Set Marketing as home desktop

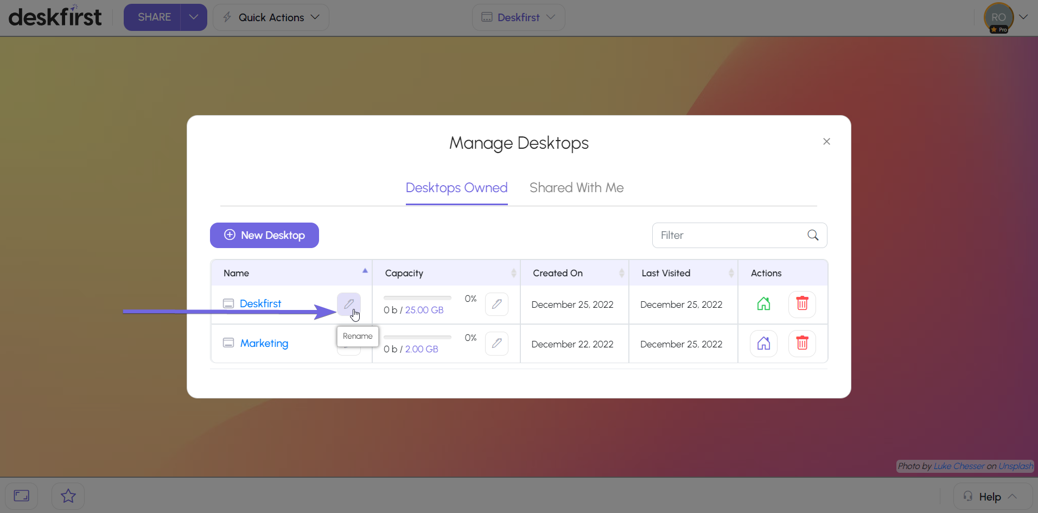[763, 343]
